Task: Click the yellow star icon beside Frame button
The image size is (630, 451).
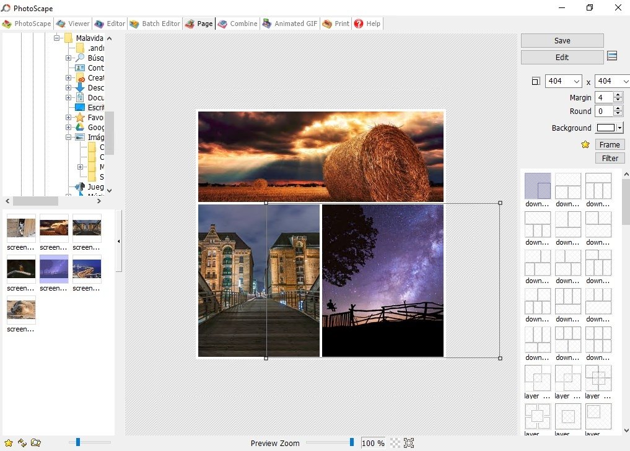Action: (585, 145)
